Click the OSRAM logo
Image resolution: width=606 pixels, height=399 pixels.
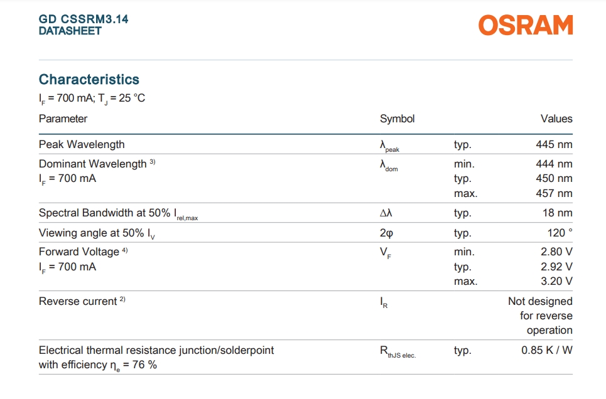pyautogui.click(x=525, y=25)
